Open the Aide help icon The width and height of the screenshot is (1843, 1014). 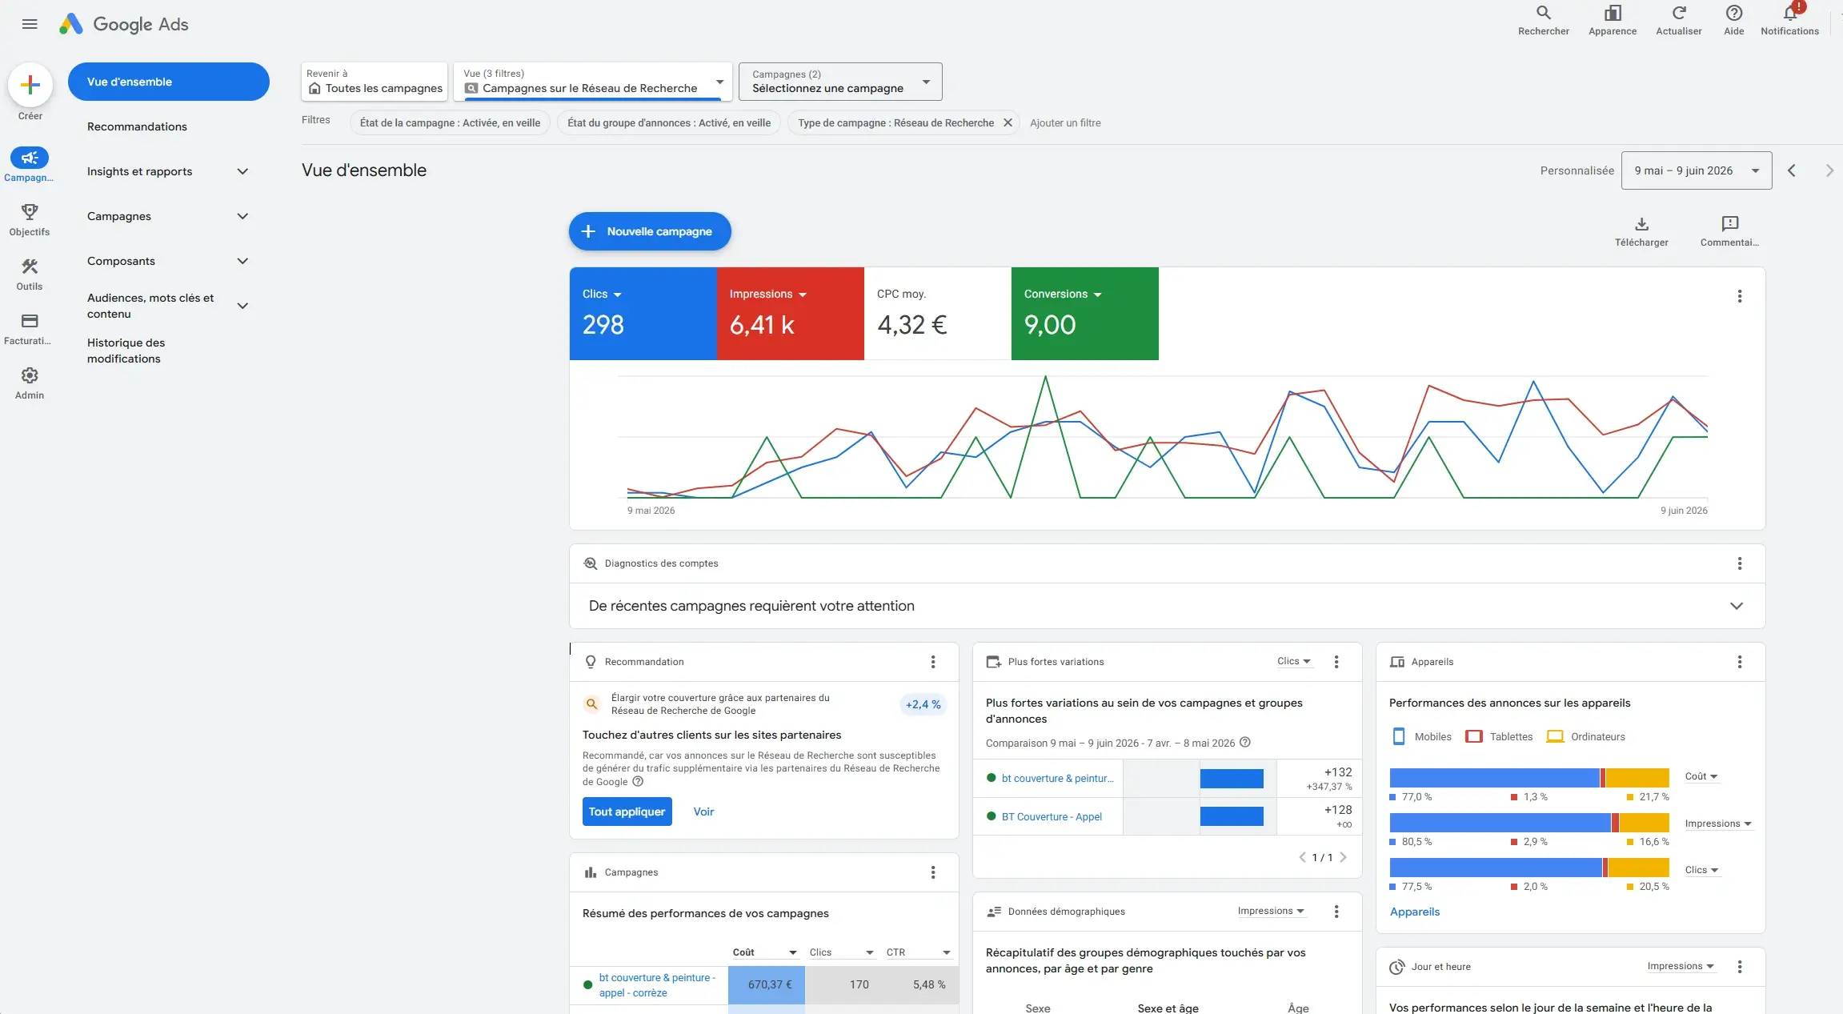pos(1734,14)
